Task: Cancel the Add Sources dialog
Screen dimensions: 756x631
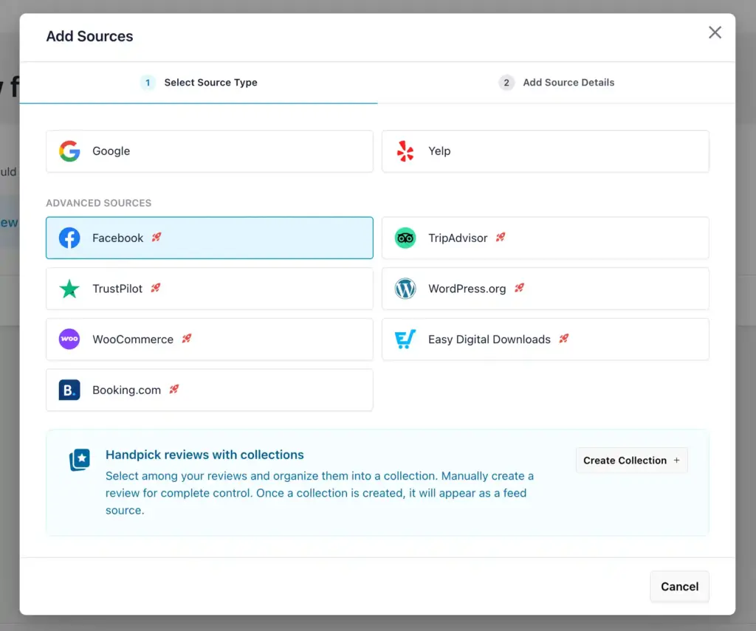Action: click(679, 587)
